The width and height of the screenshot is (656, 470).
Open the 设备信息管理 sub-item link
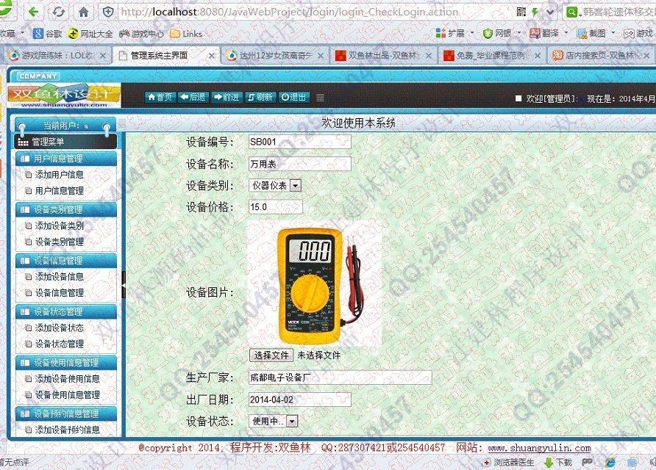59,293
